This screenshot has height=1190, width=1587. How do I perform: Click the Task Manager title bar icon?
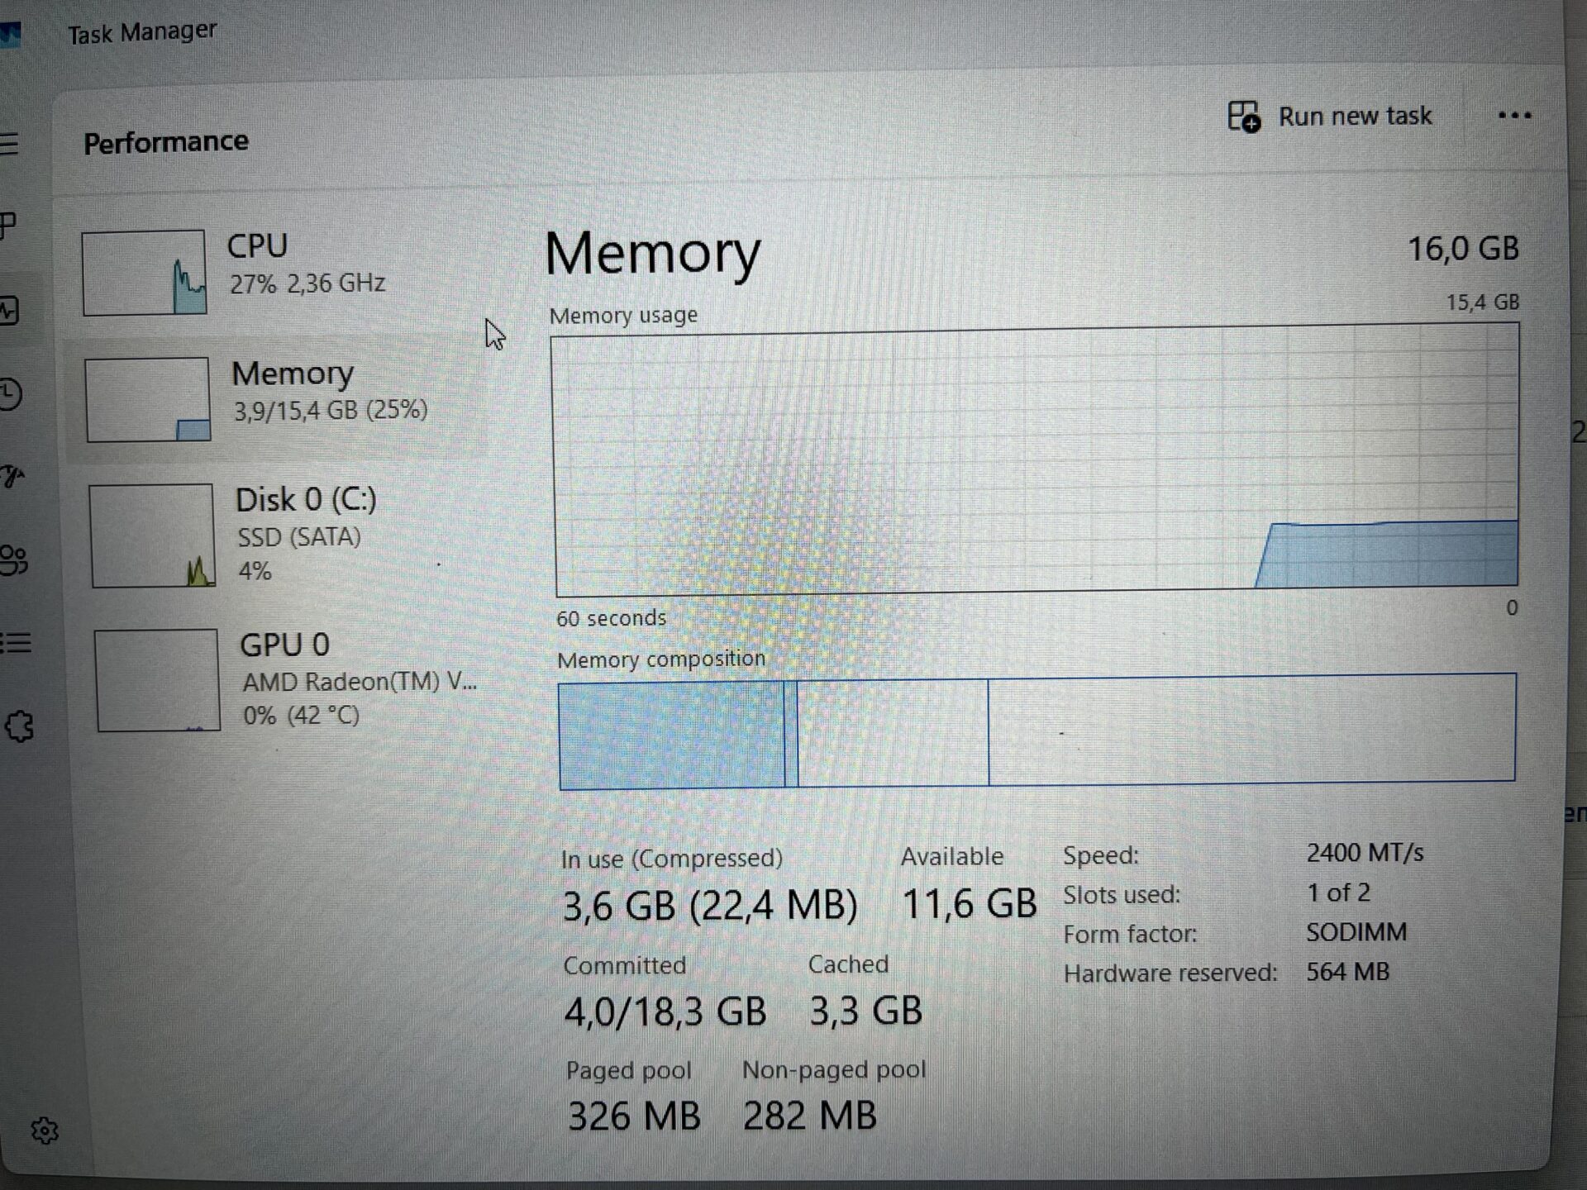[x=10, y=35]
